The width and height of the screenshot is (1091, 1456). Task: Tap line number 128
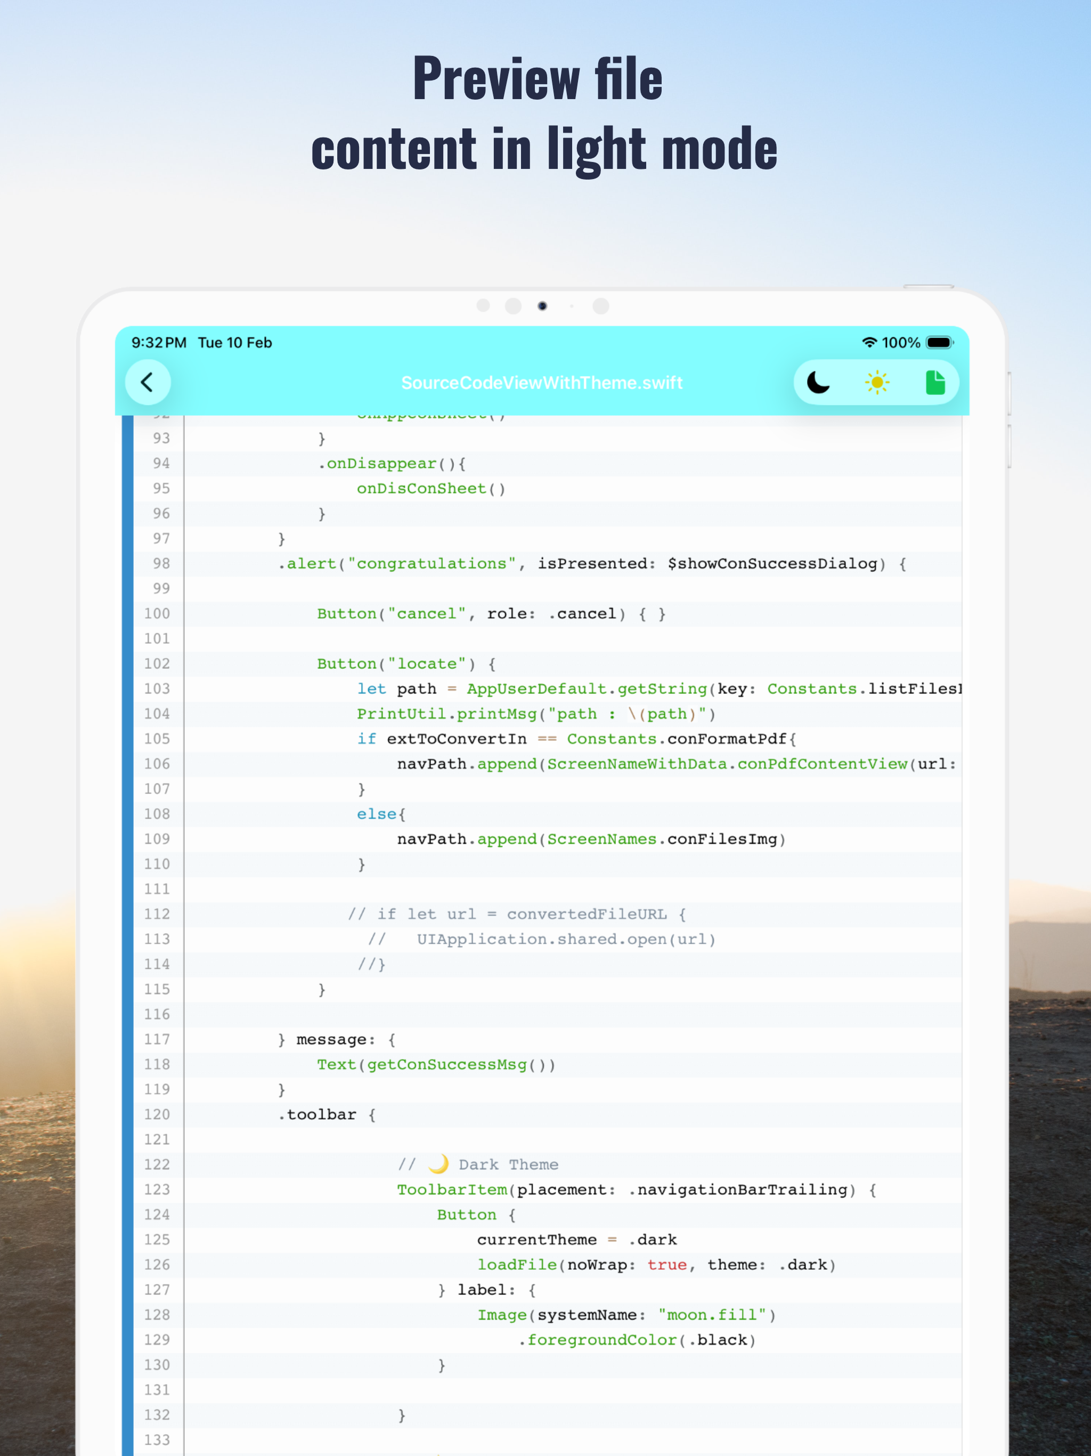pyautogui.click(x=157, y=1314)
